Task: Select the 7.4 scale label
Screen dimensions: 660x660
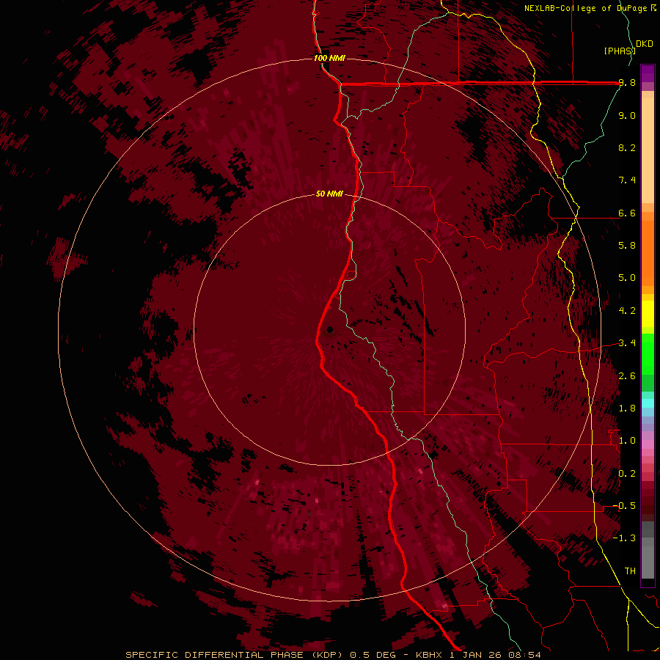Action: click(627, 180)
